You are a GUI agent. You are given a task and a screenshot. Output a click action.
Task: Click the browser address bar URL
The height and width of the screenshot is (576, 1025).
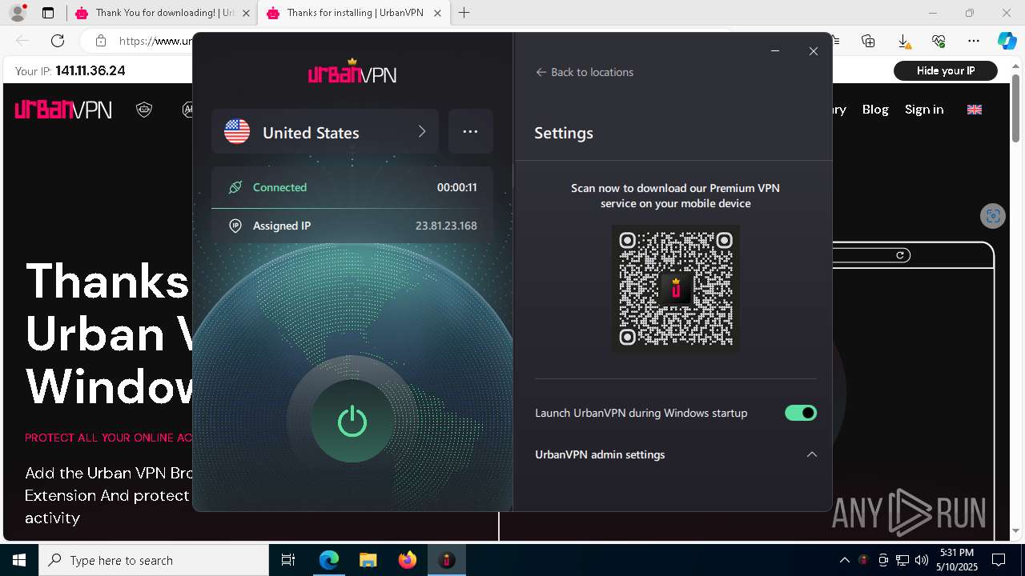click(156, 41)
